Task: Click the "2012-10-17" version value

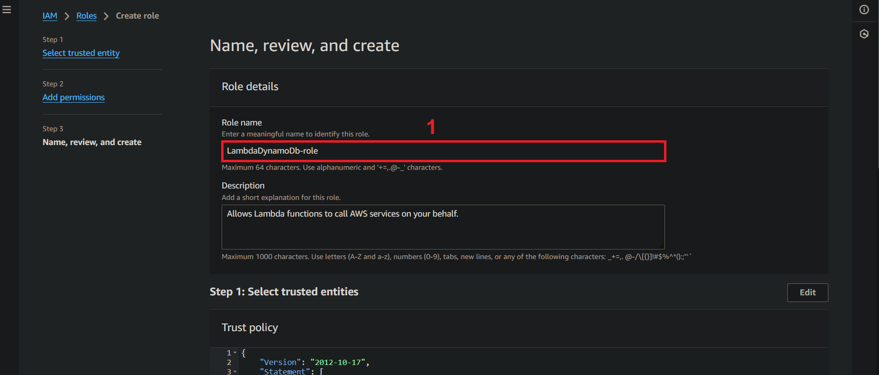Action: coord(338,363)
